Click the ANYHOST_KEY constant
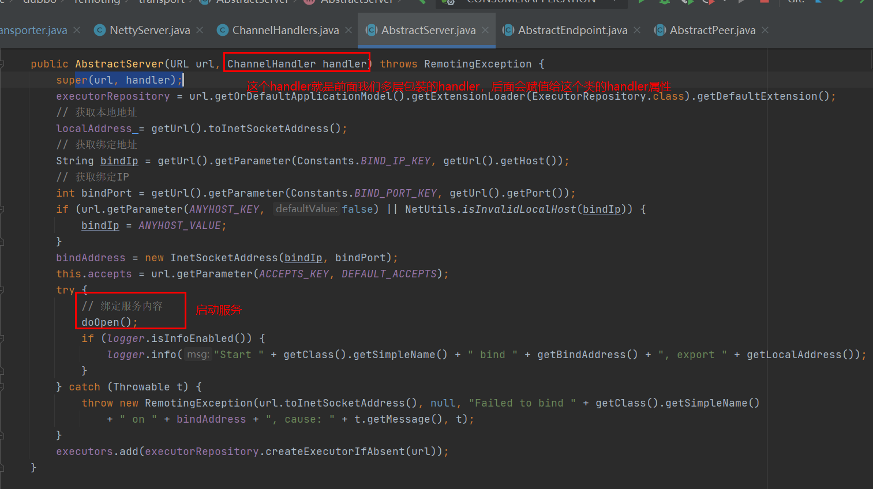Screen dimensions: 873x489 (x=224, y=209)
